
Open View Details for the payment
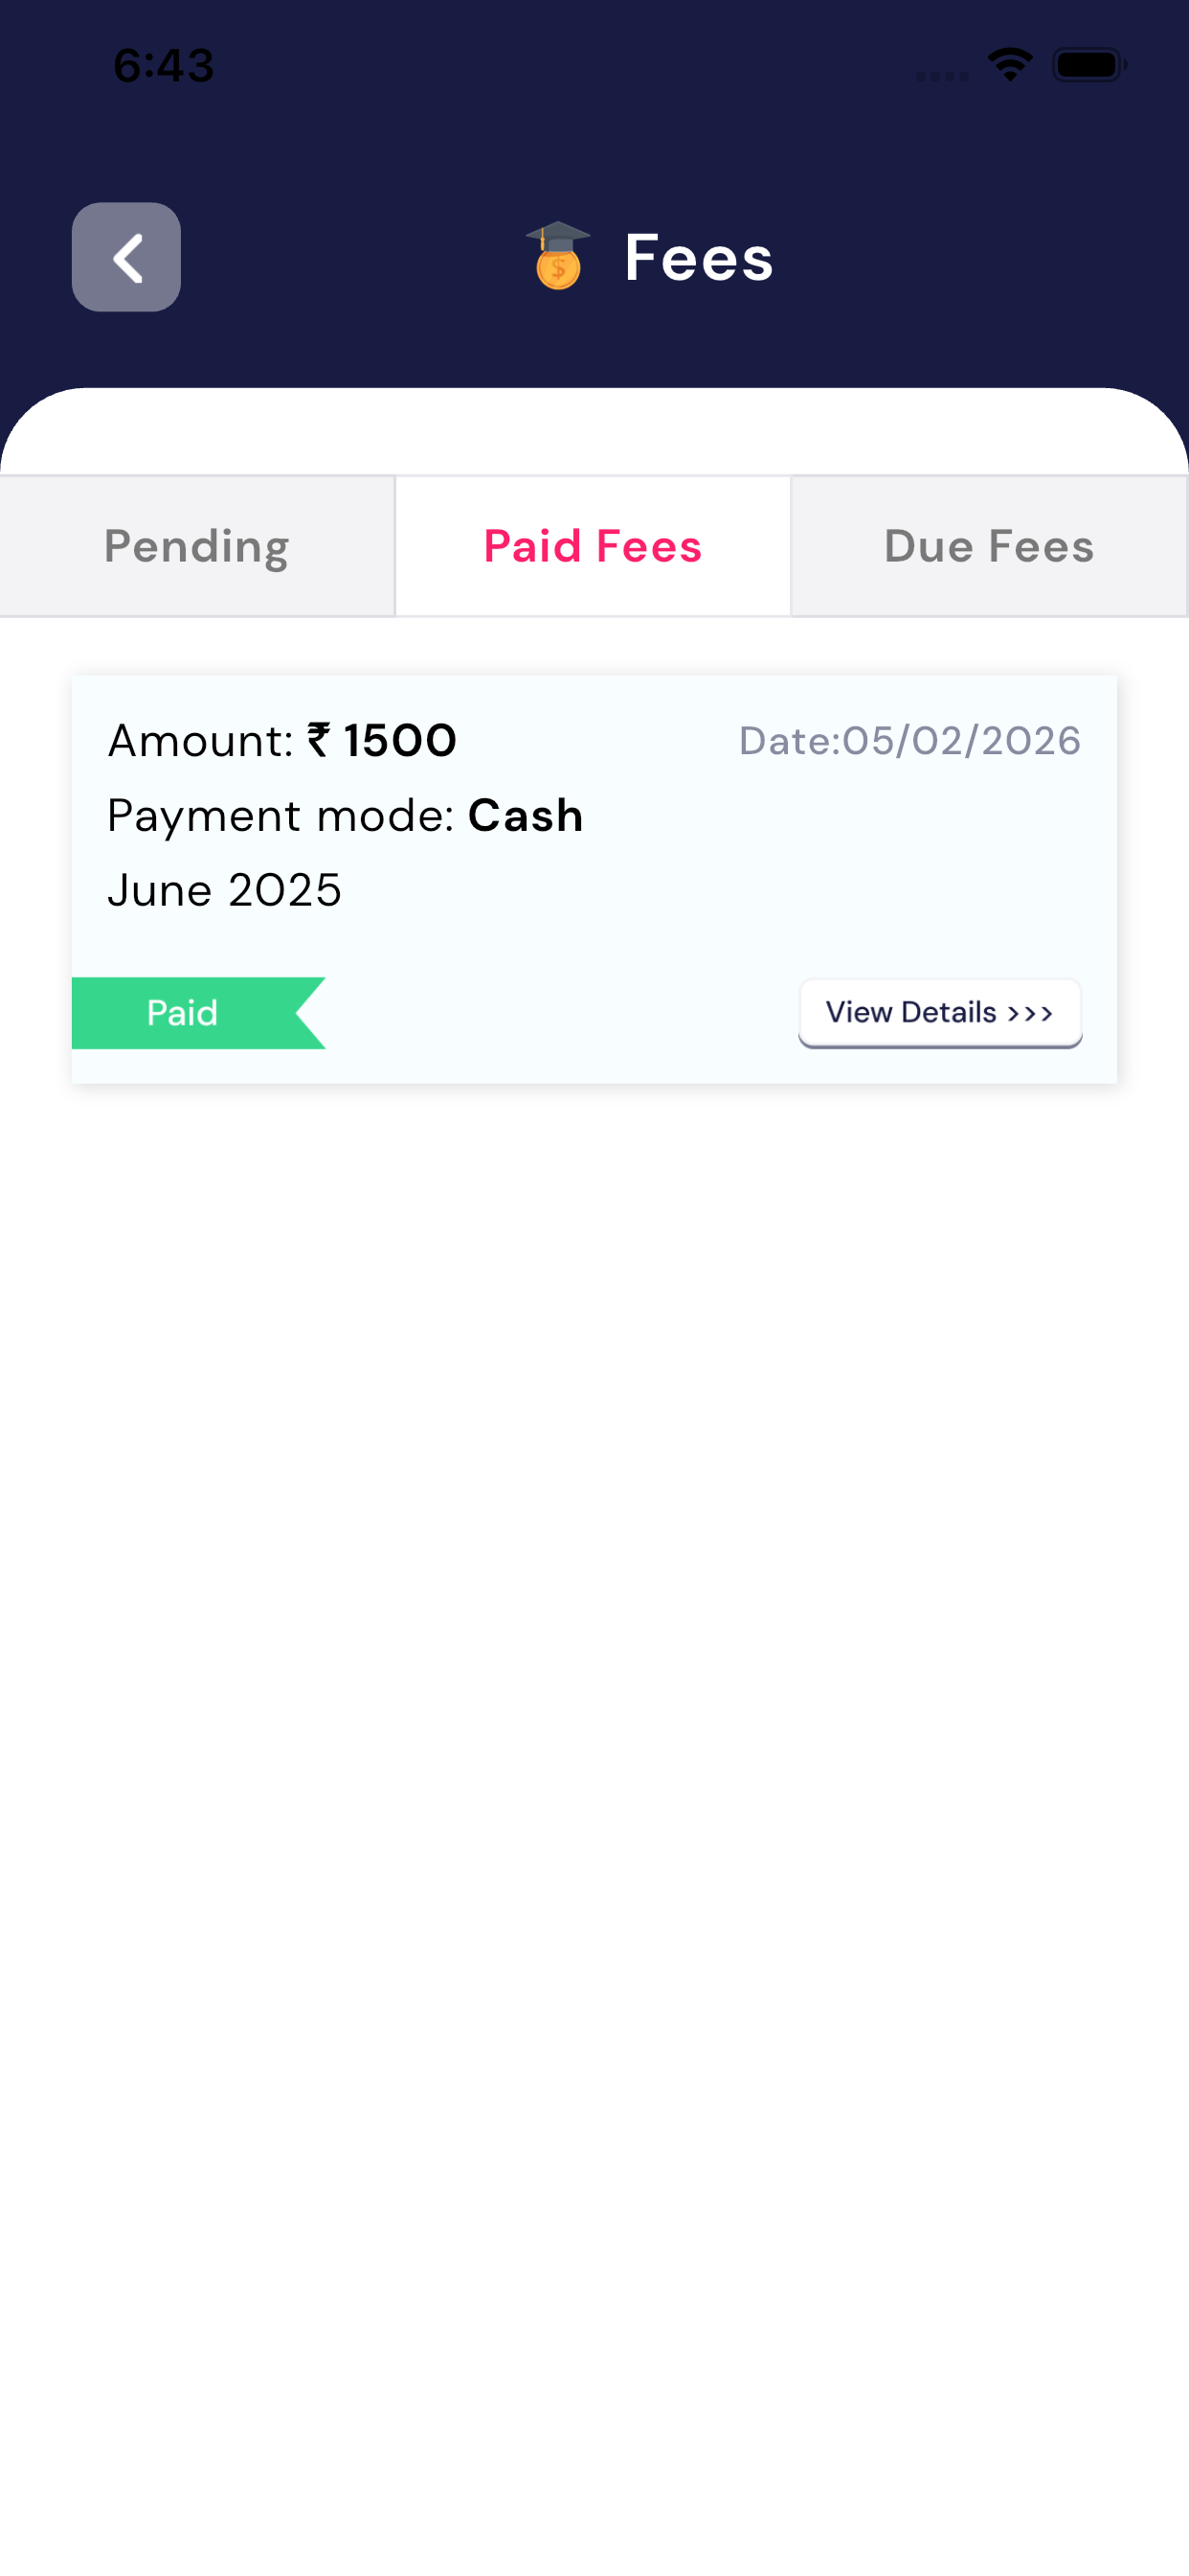point(939,1012)
